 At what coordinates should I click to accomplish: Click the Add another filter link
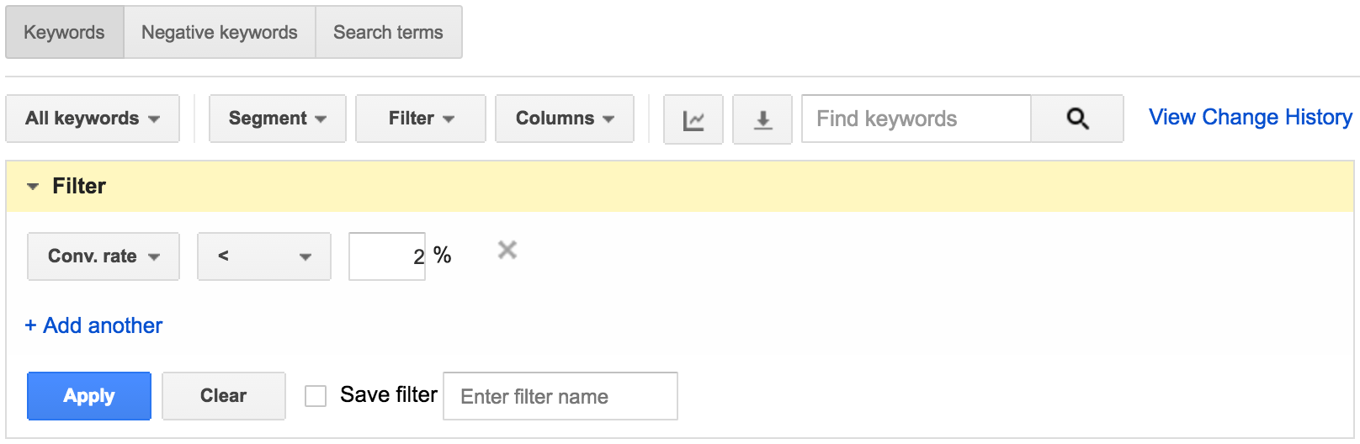(93, 325)
